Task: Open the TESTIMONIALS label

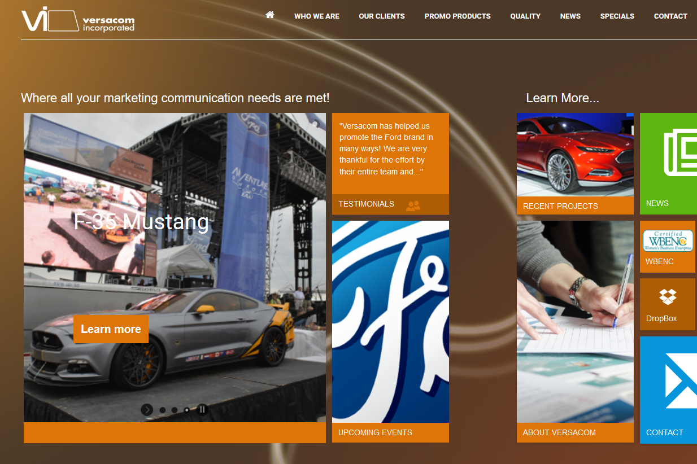Action: 366,204
